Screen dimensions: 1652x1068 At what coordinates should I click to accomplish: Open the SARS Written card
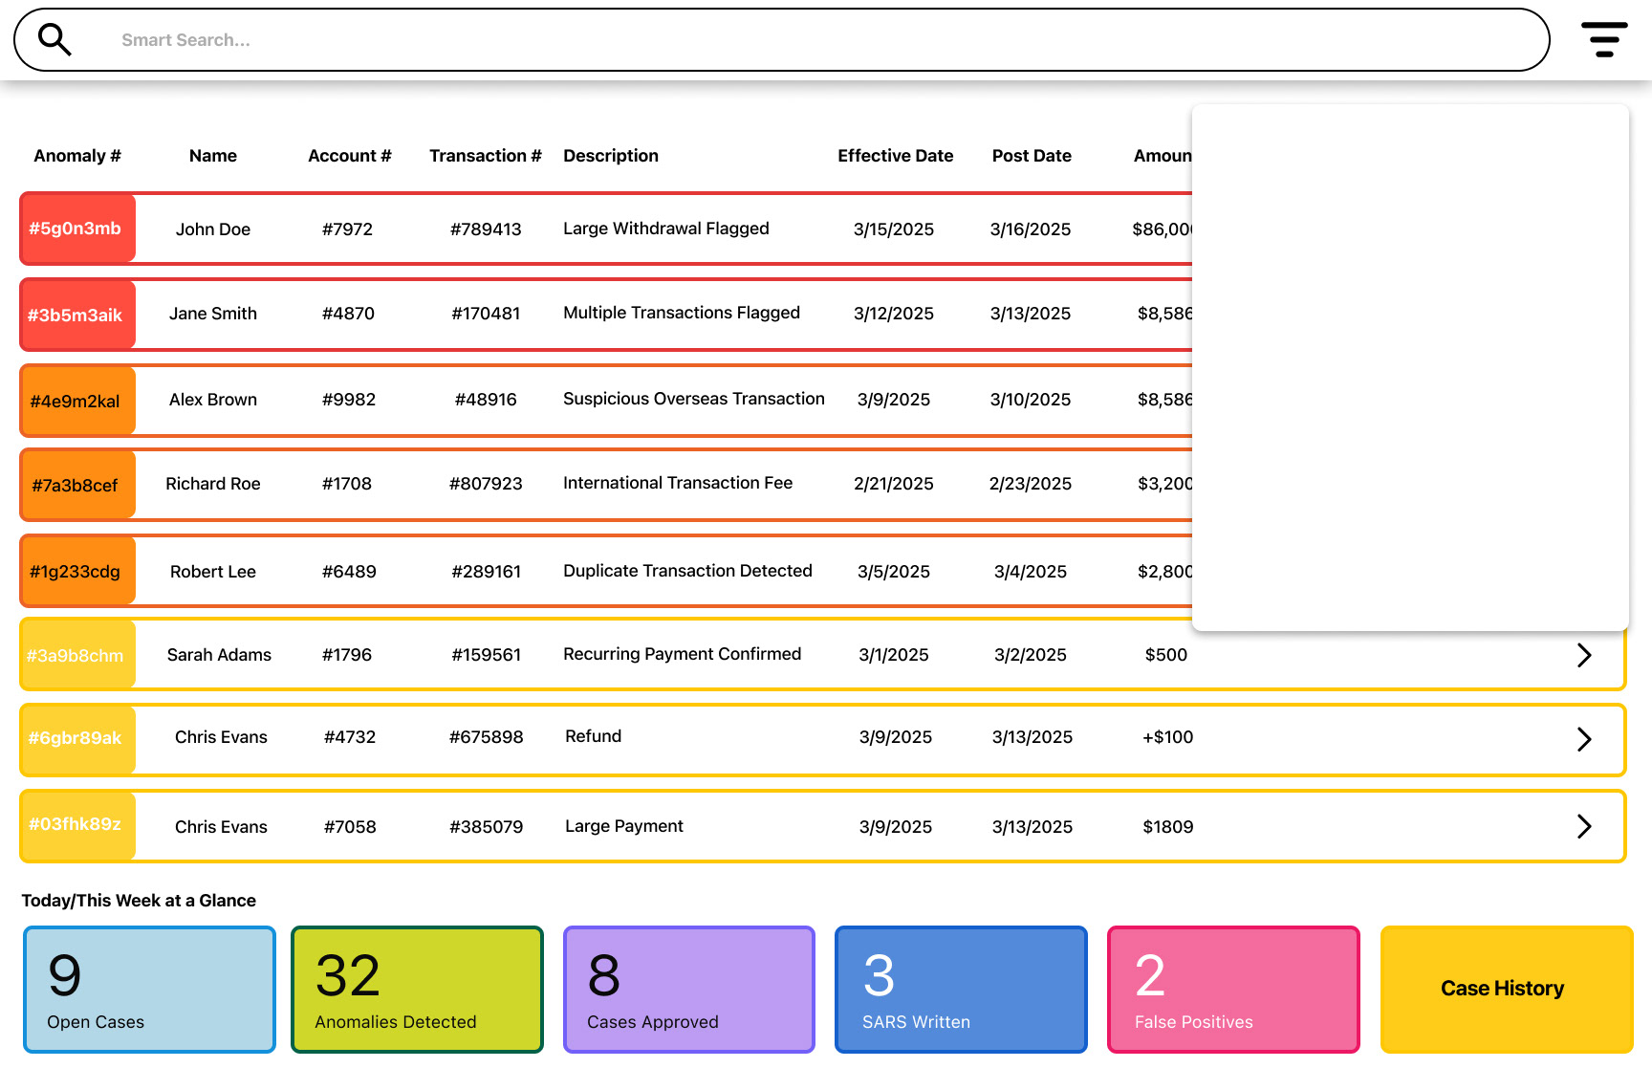(961, 989)
